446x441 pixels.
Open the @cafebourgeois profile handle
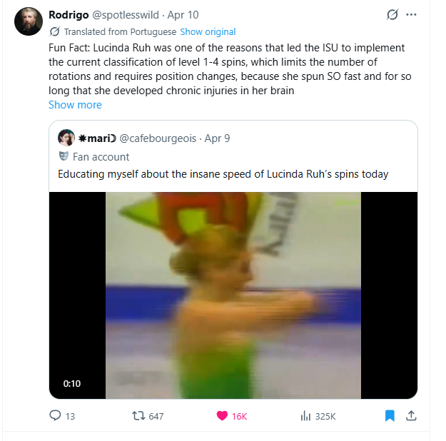158,138
